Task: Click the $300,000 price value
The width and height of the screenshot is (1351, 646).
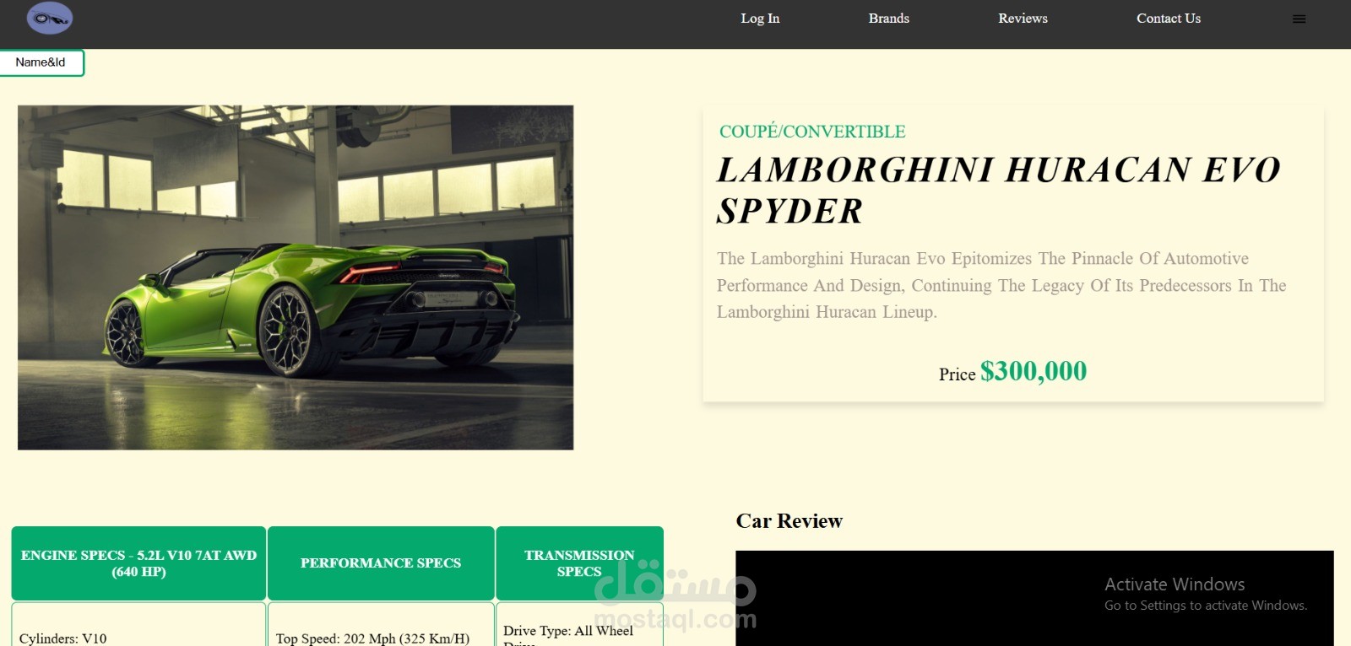Action: pyautogui.click(x=1034, y=371)
